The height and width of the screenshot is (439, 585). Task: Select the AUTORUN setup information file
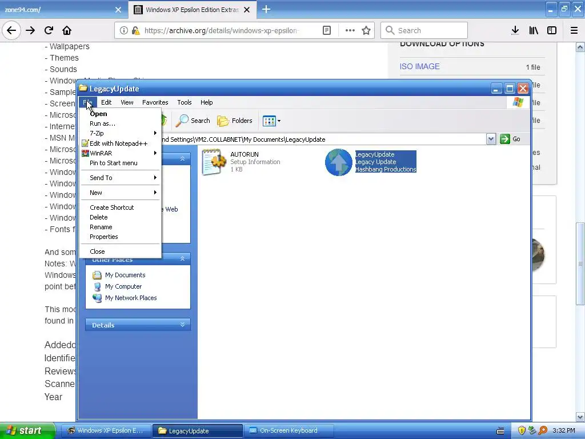pyautogui.click(x=241, y=162)
